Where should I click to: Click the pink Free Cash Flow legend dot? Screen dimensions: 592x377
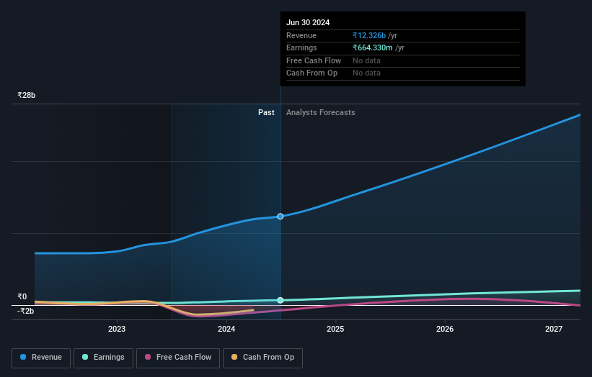pyautogui.click(x=148, y=357)
